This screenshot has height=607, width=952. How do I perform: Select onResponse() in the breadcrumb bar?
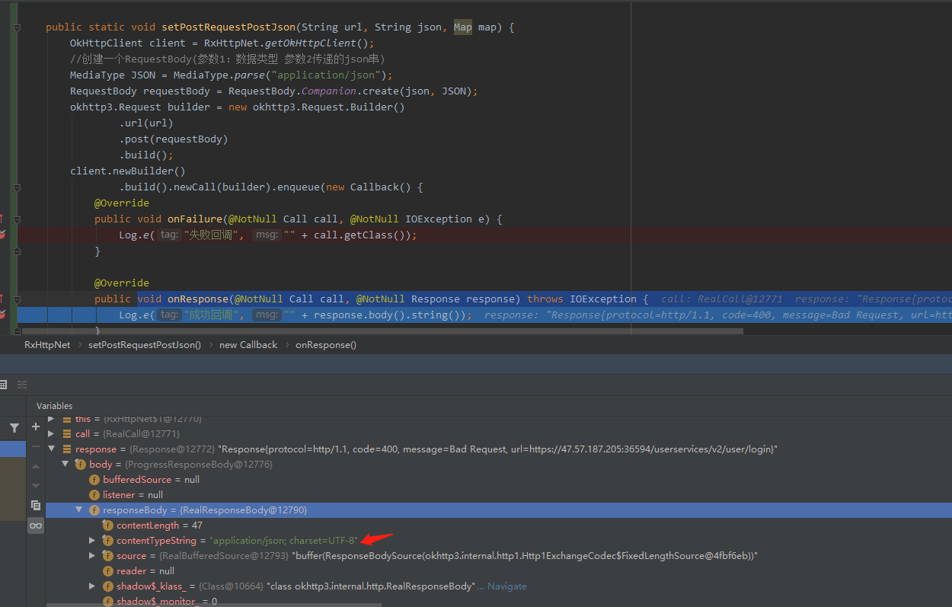tap(325, 344)
